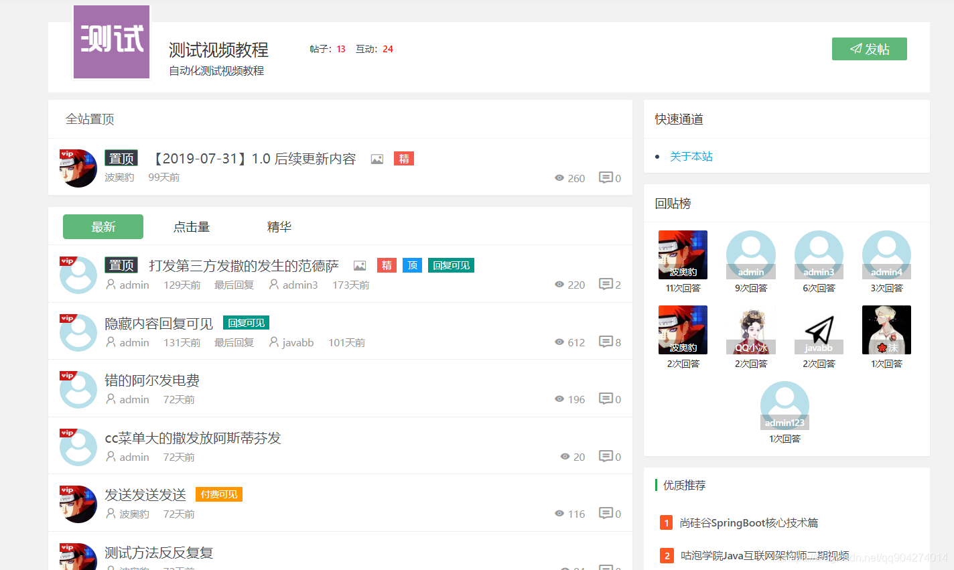
Task: Click the comment icon on the 隐藏内容回复可见 post
Action: point(606,342)
